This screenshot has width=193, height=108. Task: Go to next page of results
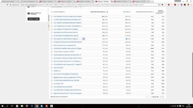click(160, 97)
